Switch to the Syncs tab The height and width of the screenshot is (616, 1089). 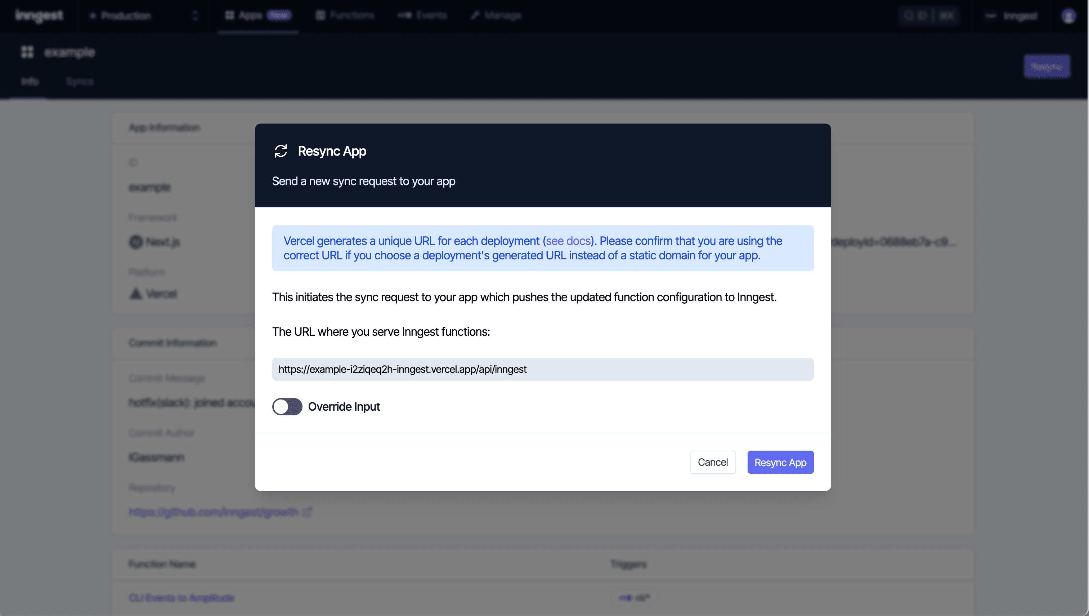(80, 81)
